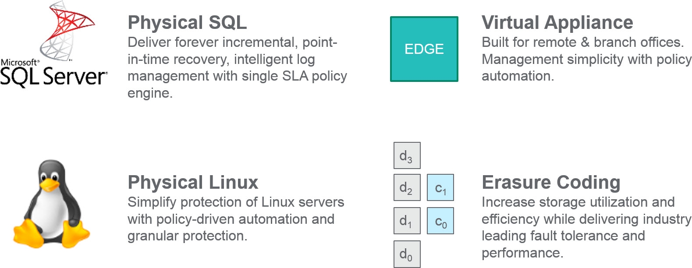This screenshot has width=692, height=268.
Task: Open the Physical SQL heading
Action: (187, 23)
